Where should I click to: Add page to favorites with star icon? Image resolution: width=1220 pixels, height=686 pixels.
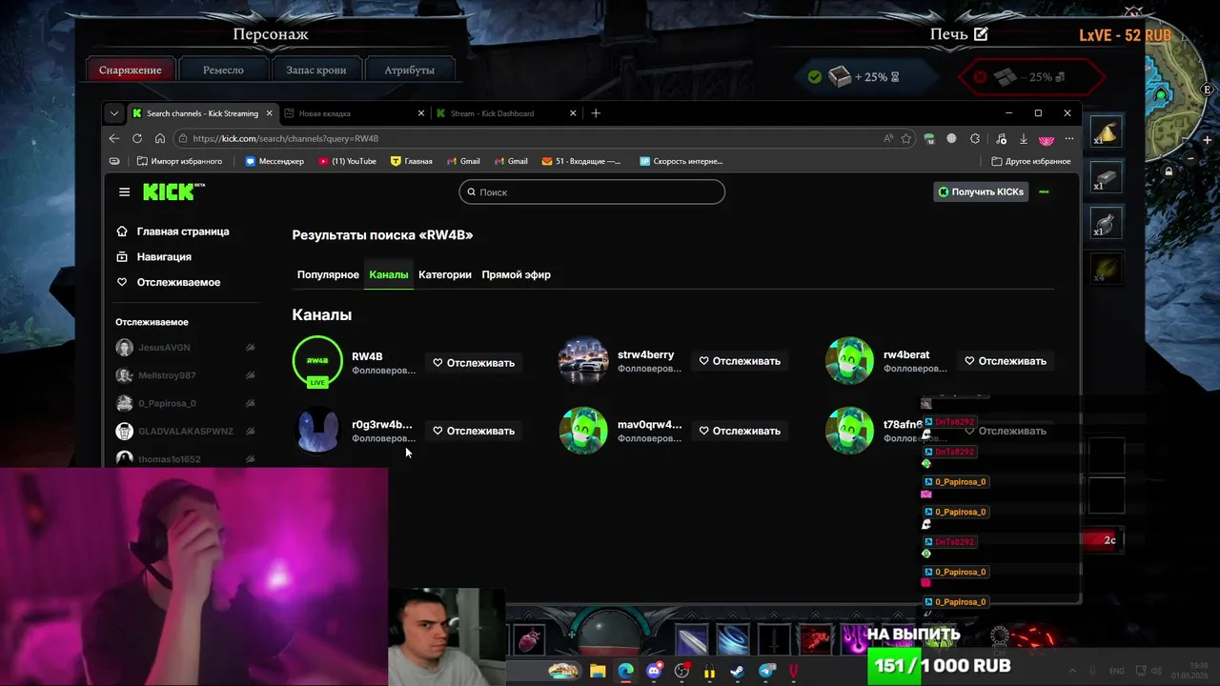click(905, 138)
